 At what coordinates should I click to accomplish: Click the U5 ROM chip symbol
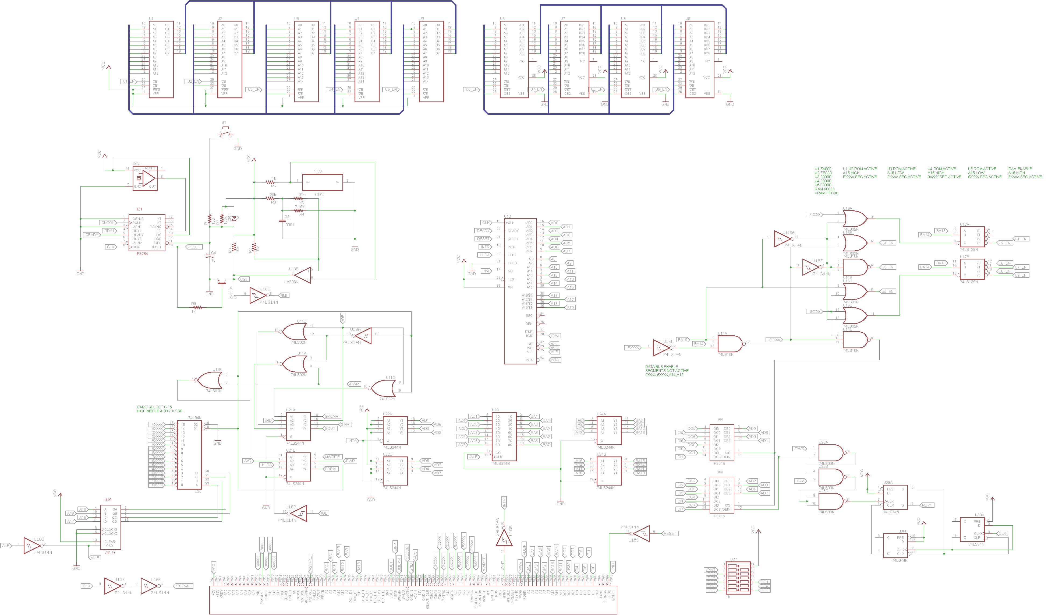[431, 62]
